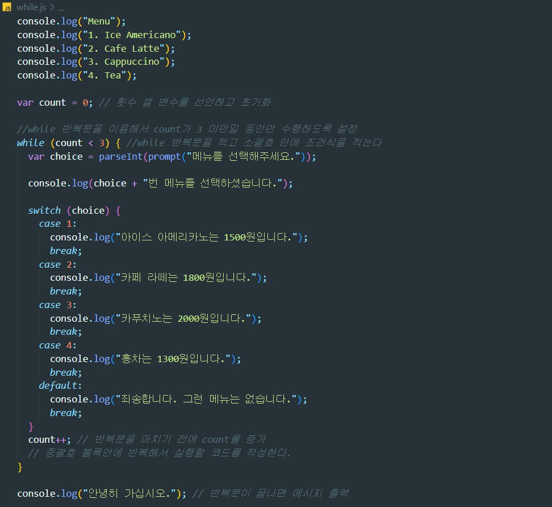Click the JS file icon in breadcrumb

coord(7,7)
